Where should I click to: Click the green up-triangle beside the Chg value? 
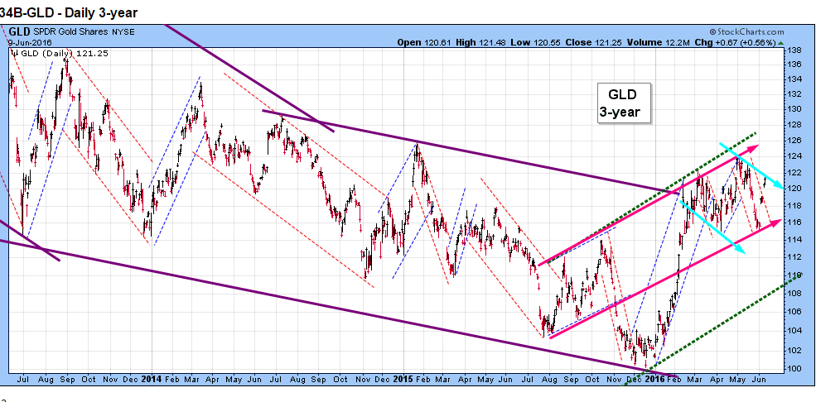tap(780, 44)
